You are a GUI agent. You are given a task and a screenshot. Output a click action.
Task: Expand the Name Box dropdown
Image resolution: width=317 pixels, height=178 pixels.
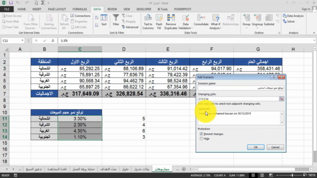[22, 41]
